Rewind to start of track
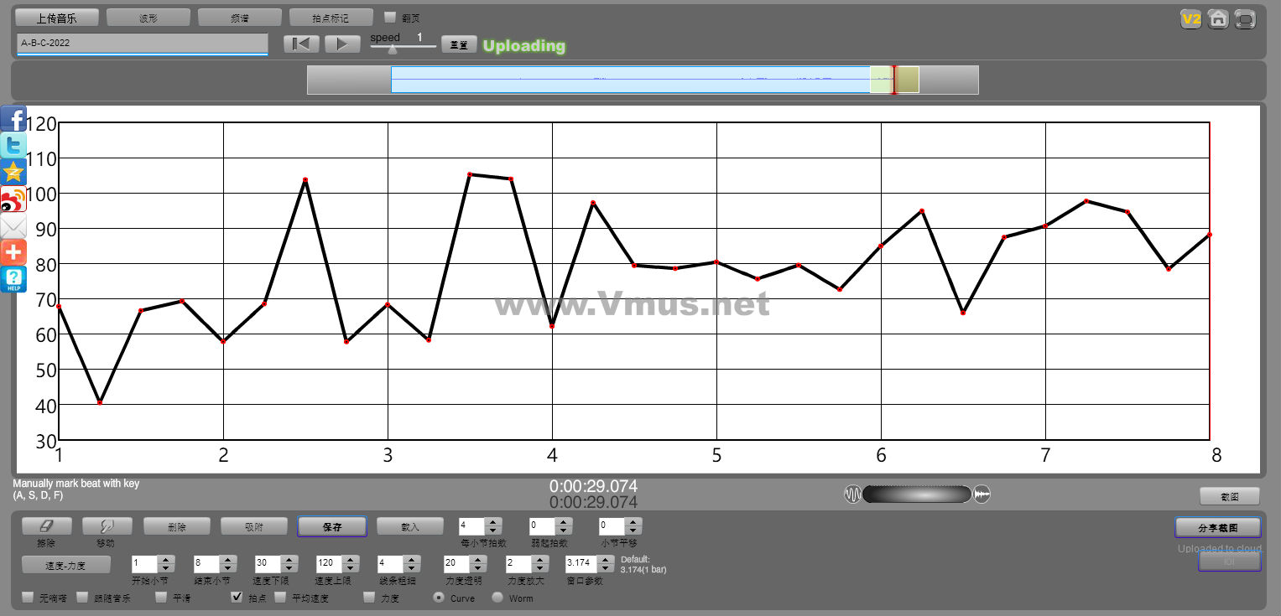 click(x=301, y=44)
